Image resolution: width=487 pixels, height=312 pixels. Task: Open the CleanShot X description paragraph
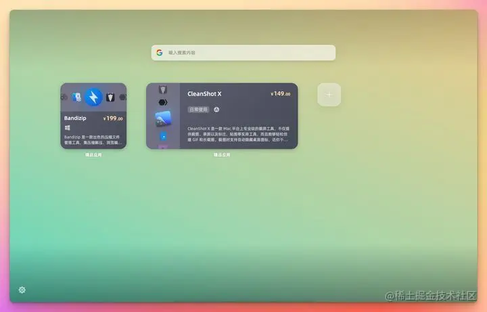239,134
